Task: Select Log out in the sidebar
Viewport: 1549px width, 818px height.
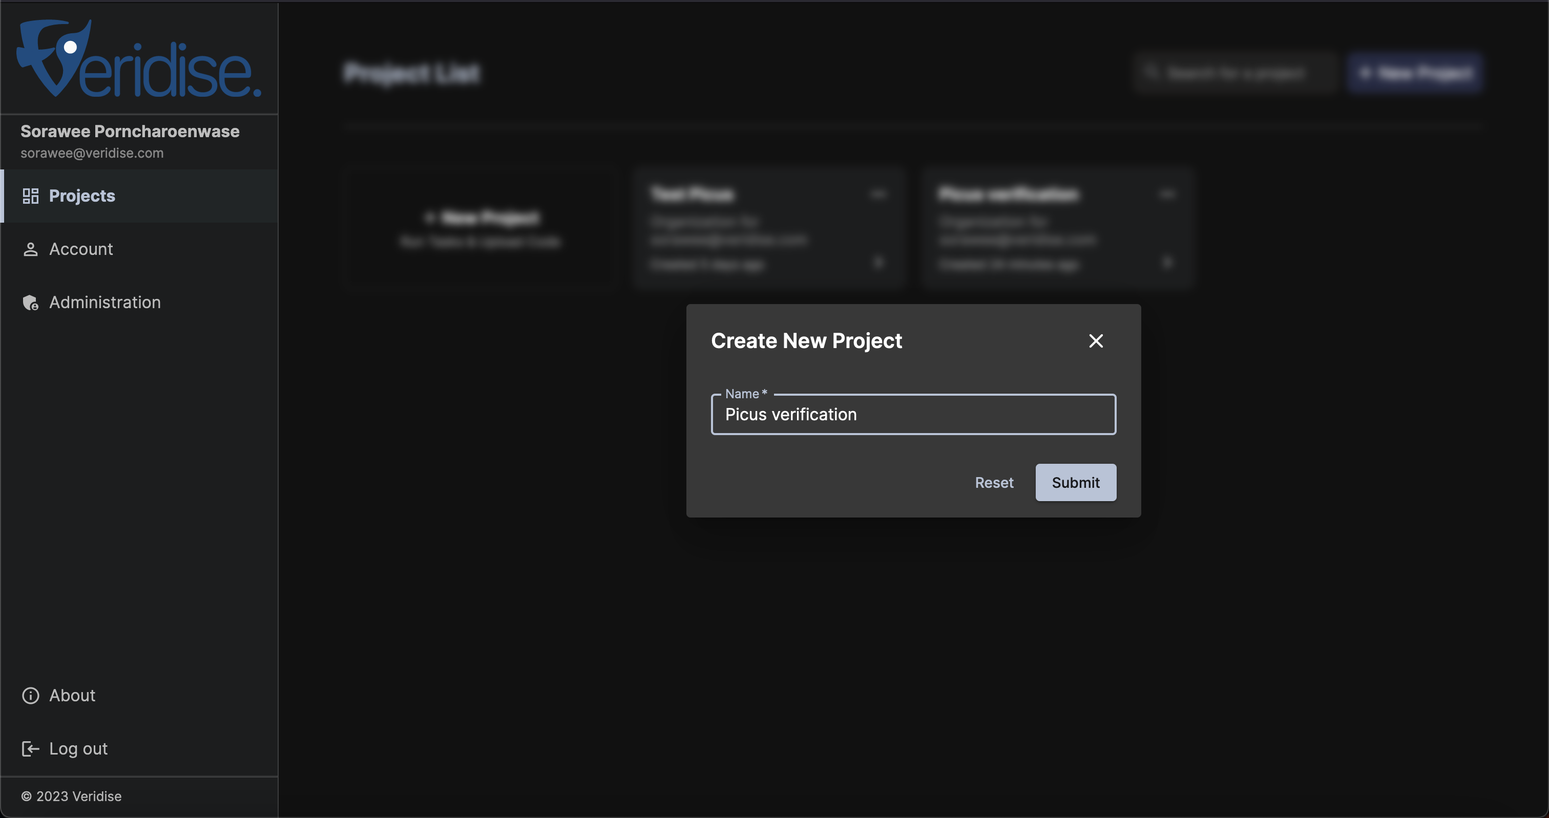Action: [x=78, y=749]
